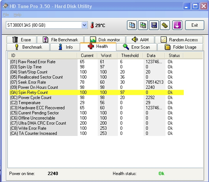Open the Folder Usage tab
209x182 pixels.
coord(180,47)
